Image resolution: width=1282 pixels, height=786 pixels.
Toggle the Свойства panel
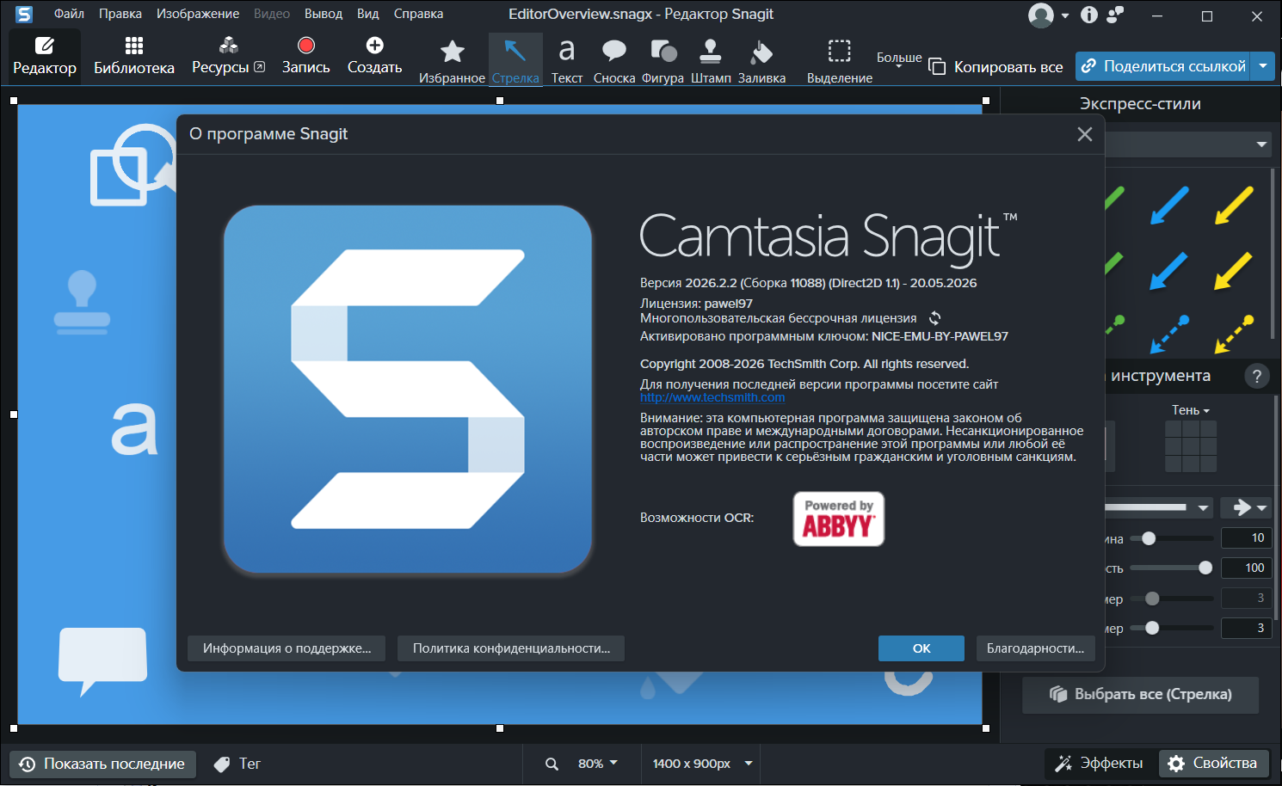1215,763
